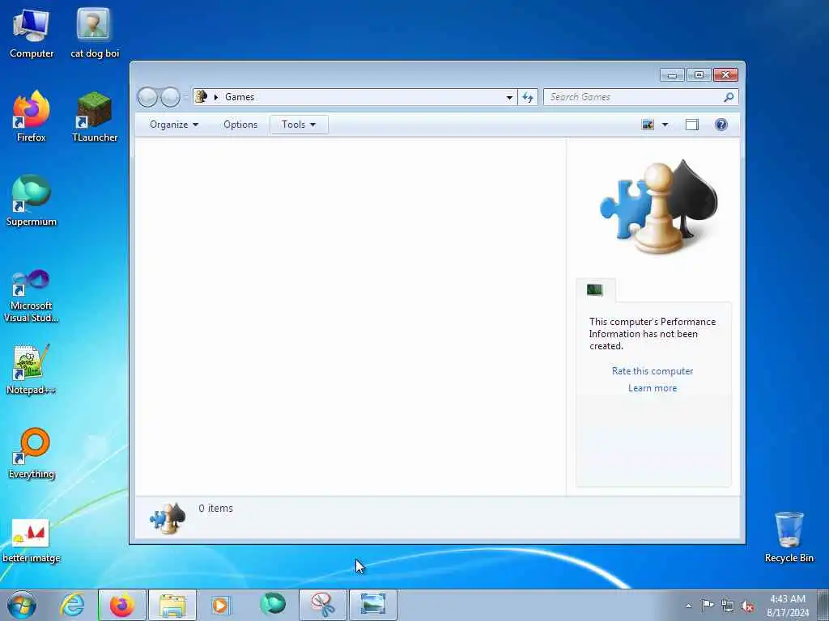Launch Internet Explorer from the taskbar

click(x=72, y=605)
